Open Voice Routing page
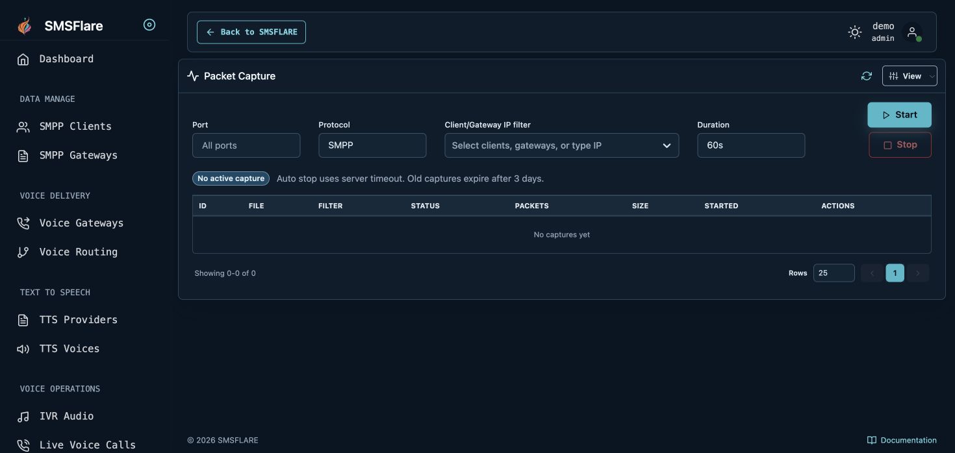 point(79,252)
